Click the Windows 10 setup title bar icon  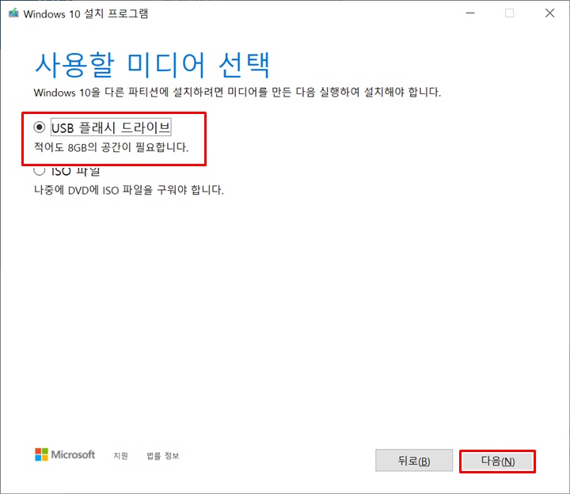[x=13, y=13]
